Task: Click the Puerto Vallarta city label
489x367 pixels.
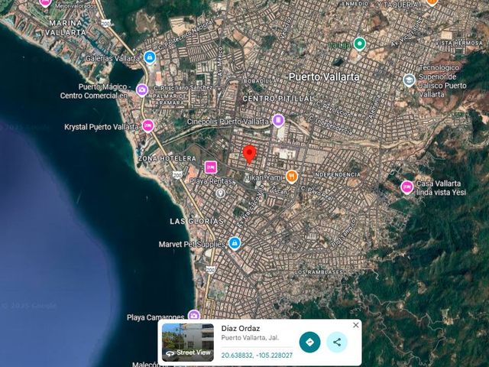Action: point(324,76)
